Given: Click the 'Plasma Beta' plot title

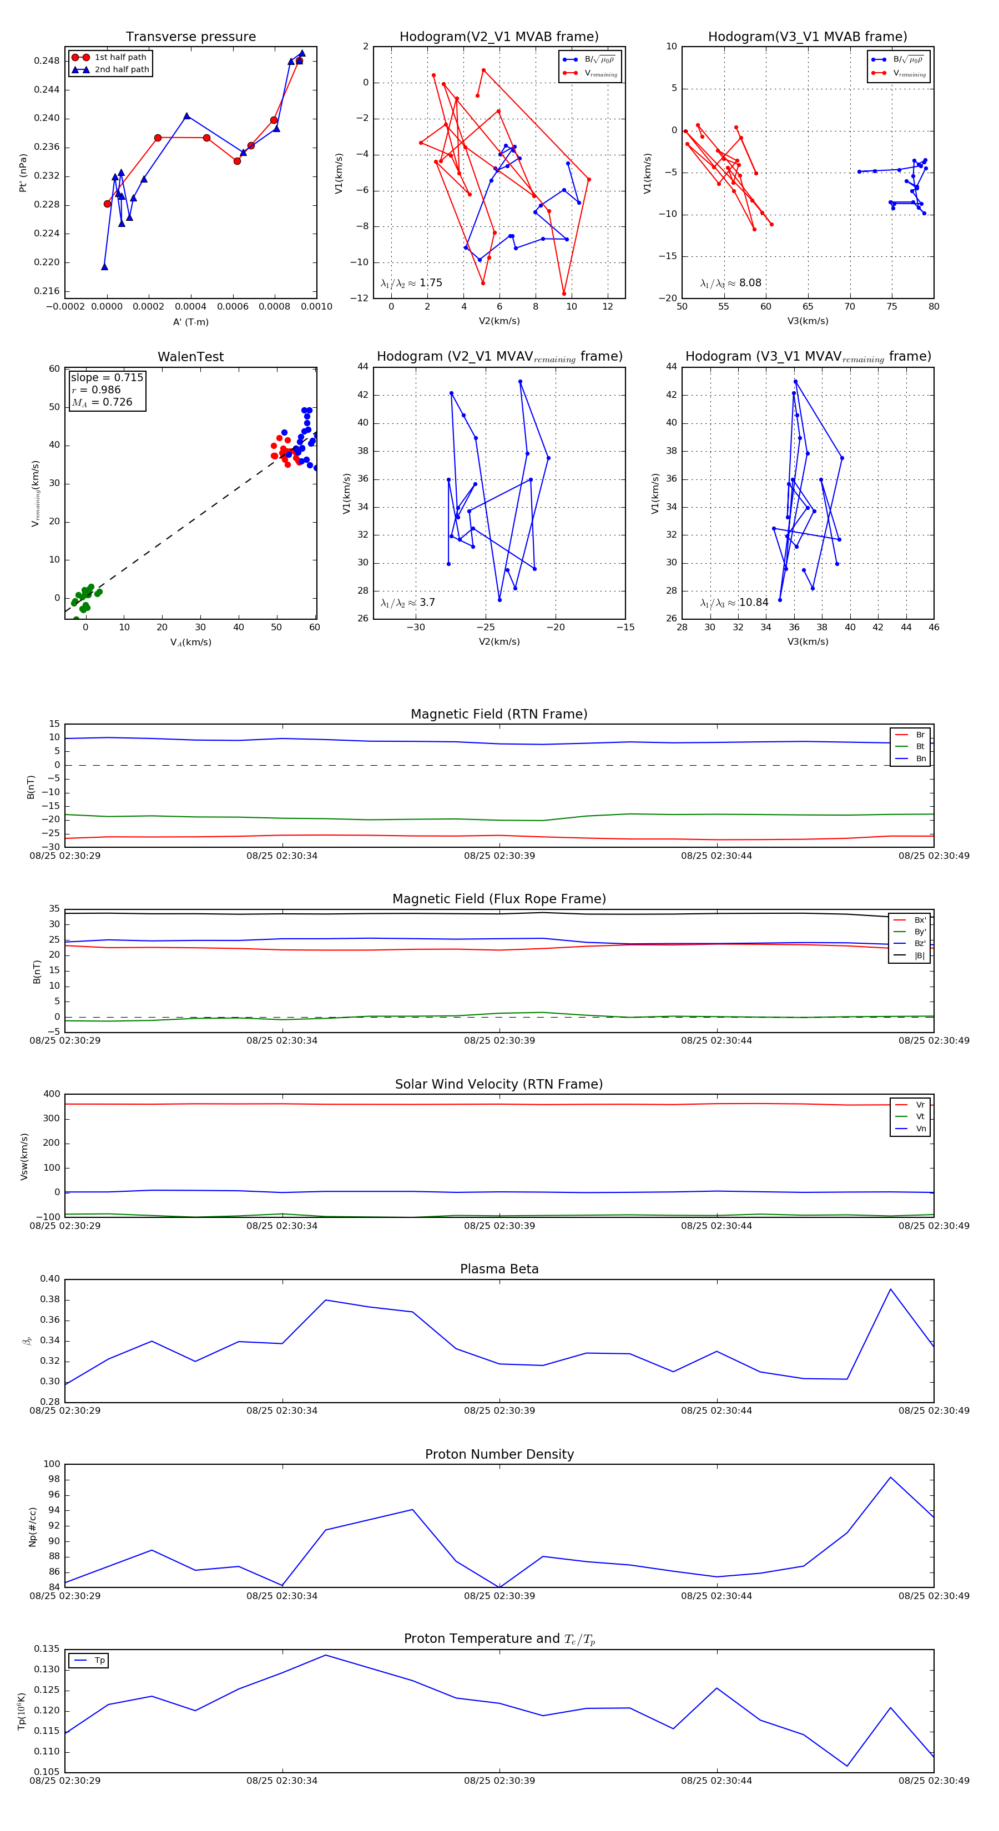Looking at the screenshot, I should pyautogui.click(x=499, y=1269).
